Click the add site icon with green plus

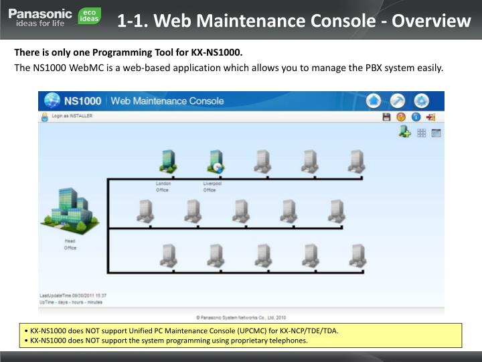click(404, 131)
